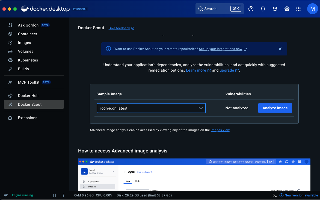
Task: Click the Docker whale logo
Action: (25, 8)
